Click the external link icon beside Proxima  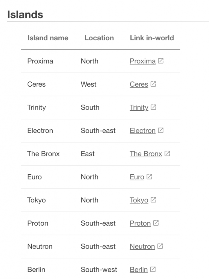coord(161,61)
